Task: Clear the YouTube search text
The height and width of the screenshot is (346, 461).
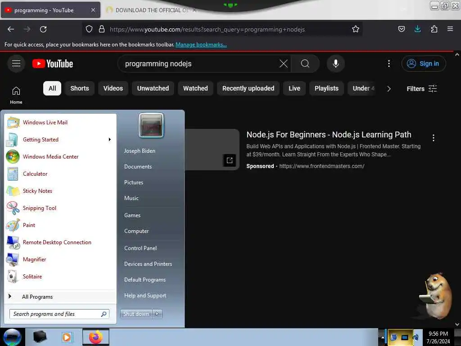Action: [284, 64]
